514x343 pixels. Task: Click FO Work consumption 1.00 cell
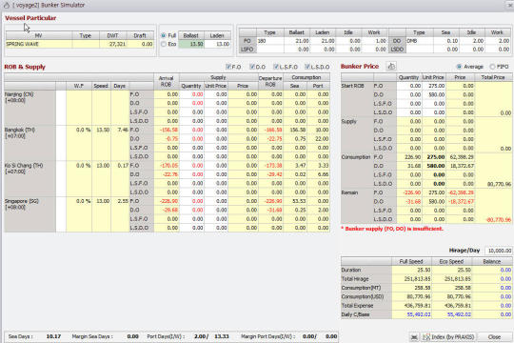[374, 41]
